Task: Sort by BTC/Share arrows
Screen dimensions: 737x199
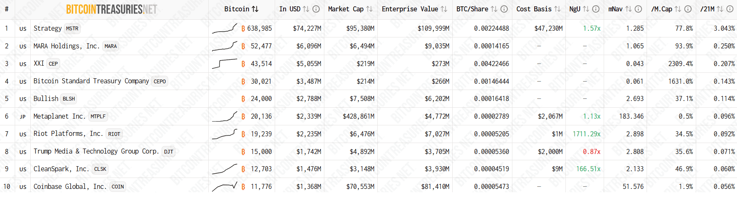Action: (x=494, y=9)
